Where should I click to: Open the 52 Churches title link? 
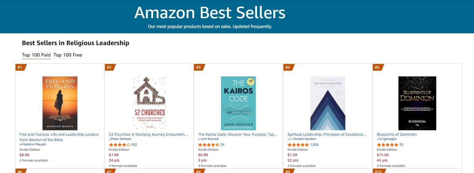tap(148, 134)
